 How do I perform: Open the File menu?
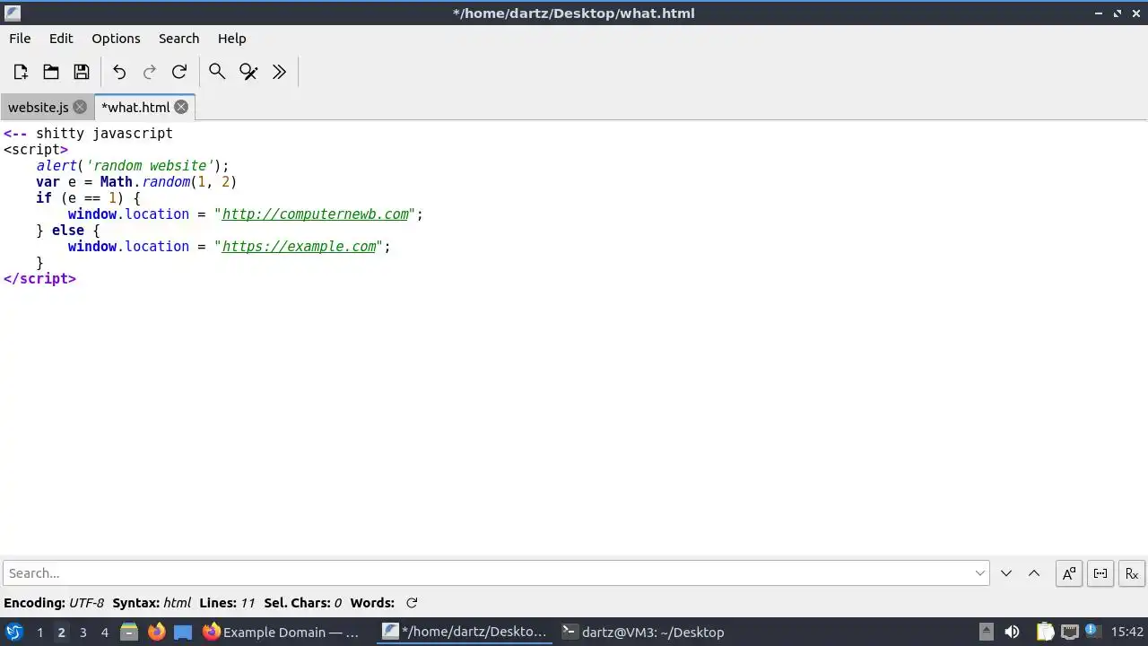click(x=20, y=39)
